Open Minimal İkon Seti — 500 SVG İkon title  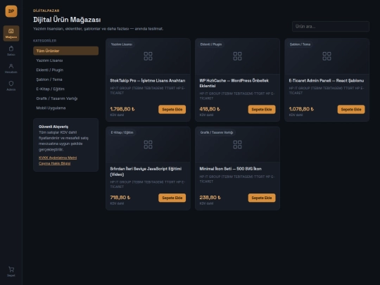click(x=231, y=169)
